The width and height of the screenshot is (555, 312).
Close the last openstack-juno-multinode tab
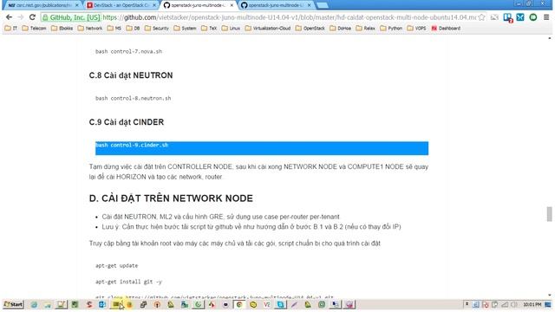(x=309, y=5)
